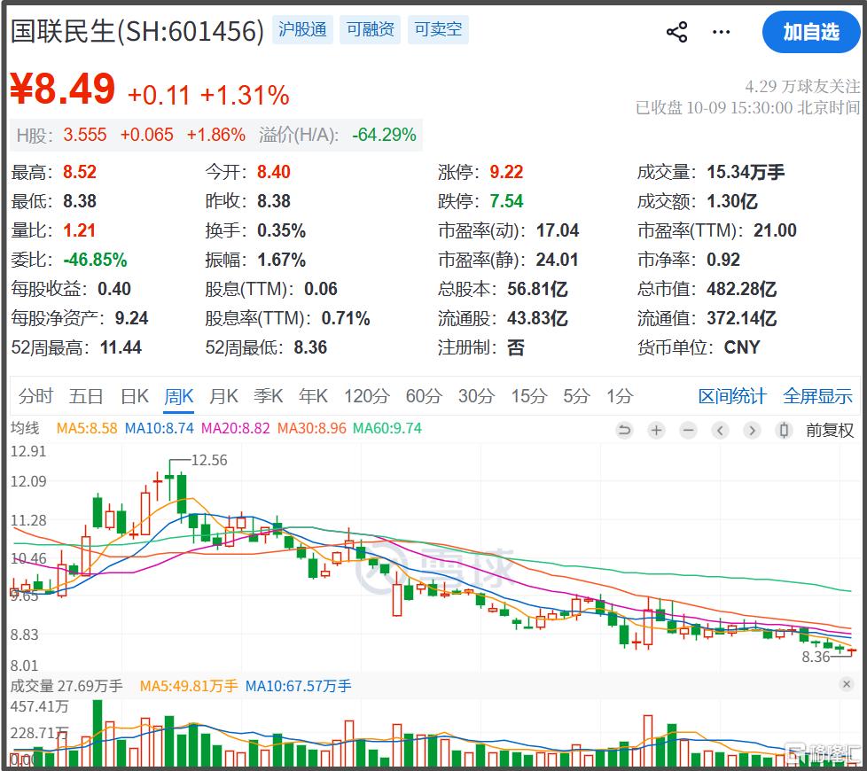867x771 pixels.
Task: Show the 年K chart tab
Action: pyautogui.click(x=313, y=396)
